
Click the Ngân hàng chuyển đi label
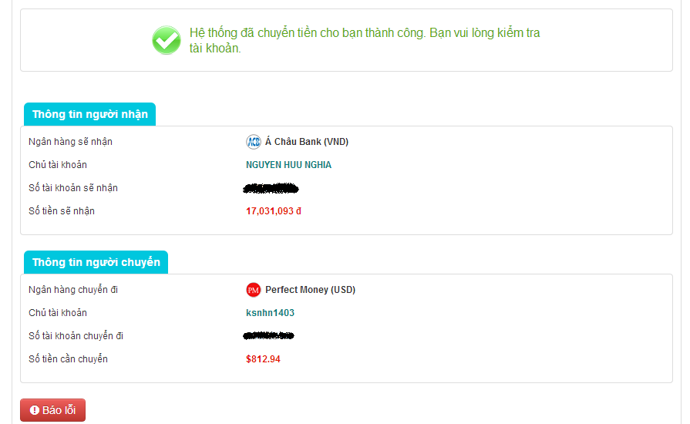(72, 290)
